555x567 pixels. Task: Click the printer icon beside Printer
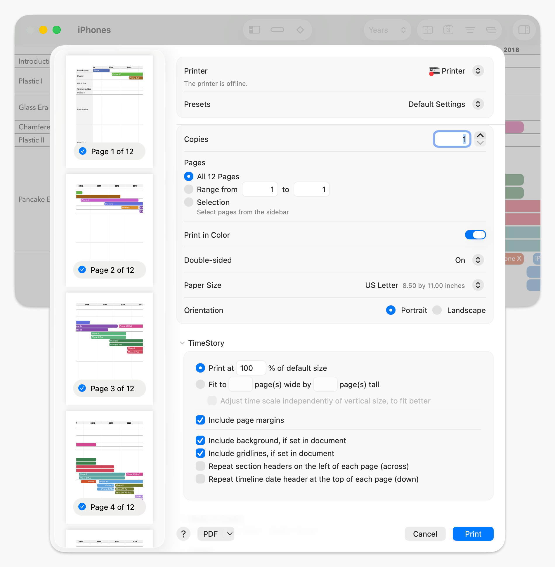click(x=434, y=71)
